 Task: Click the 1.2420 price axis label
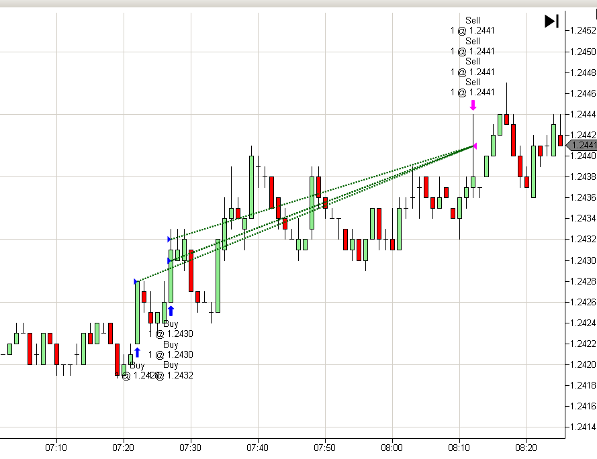click(x=583, y=364)
